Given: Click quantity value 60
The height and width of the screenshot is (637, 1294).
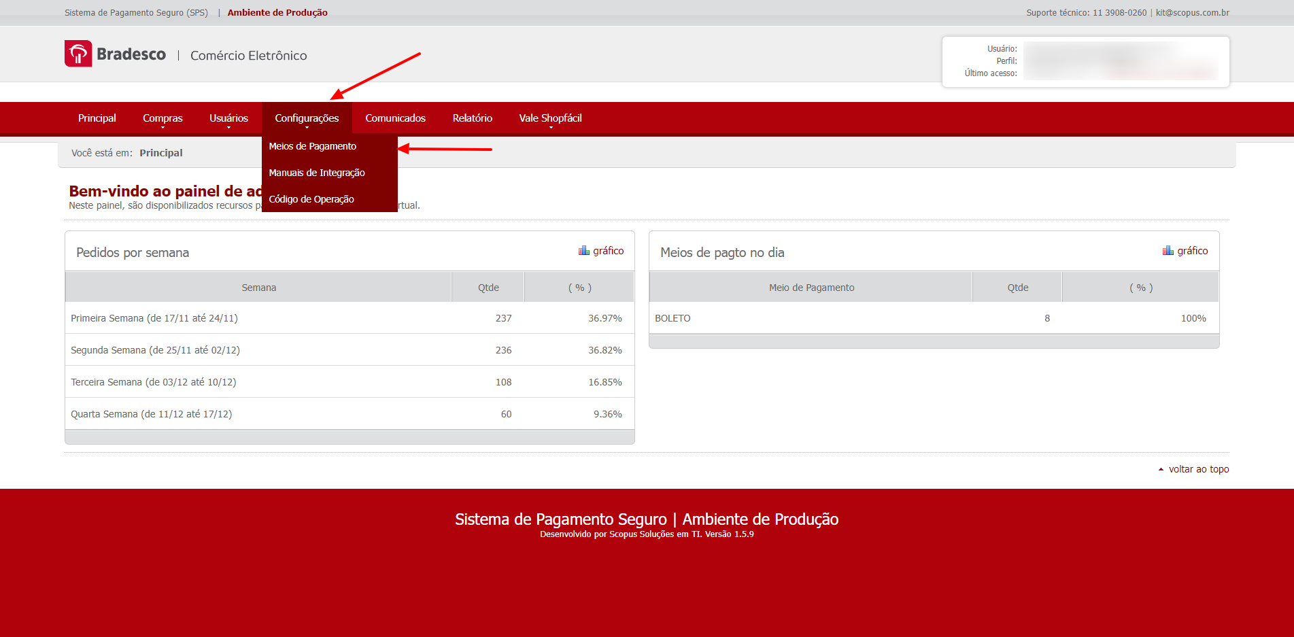Looking at the screenshot, I should pos(506,414).
